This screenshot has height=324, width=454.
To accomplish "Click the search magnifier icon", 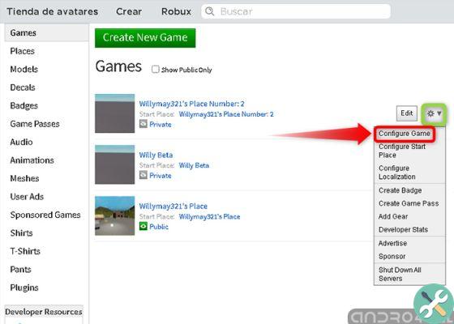I will 209,11.
